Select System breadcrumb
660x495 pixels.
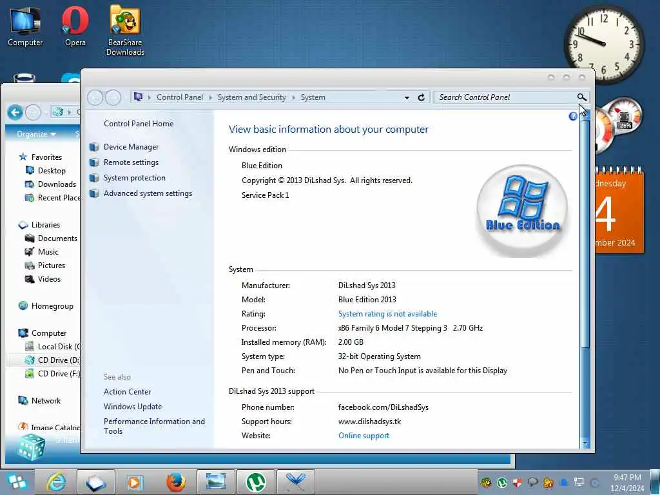pyautogui.click(x=313, y=97)
